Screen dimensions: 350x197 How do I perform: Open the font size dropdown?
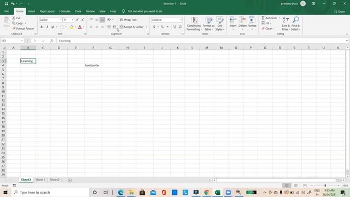(72, 20)
